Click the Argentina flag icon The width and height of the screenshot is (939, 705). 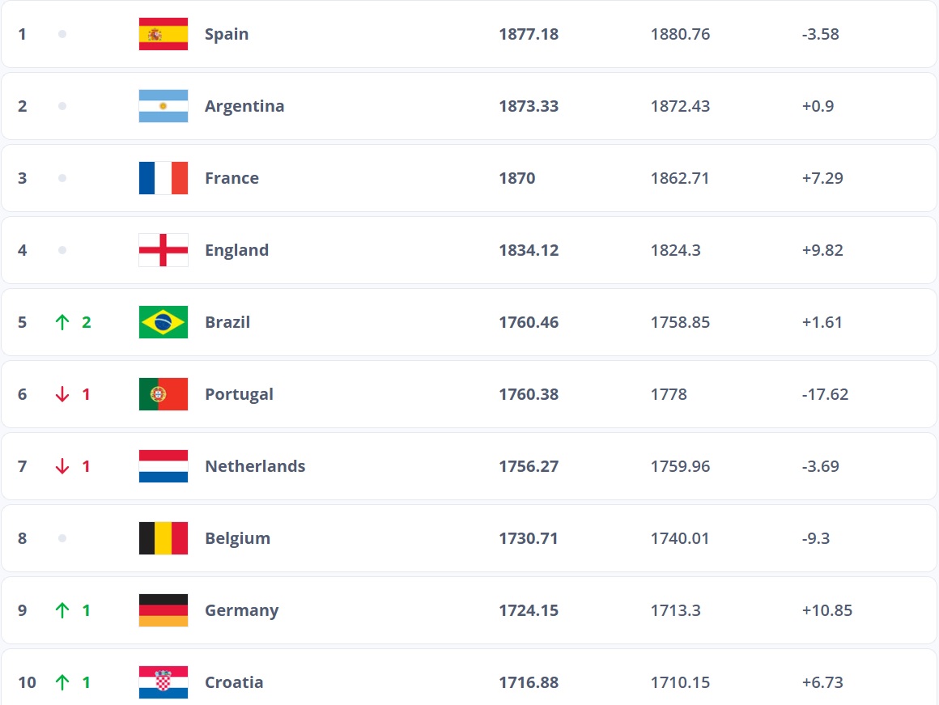click(x=164, y=106)
